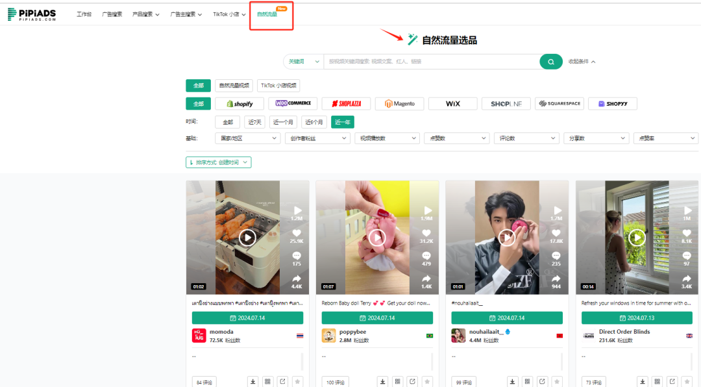
Task: Open the 点赞数 filter dropdown
Action: pos(456,138)
